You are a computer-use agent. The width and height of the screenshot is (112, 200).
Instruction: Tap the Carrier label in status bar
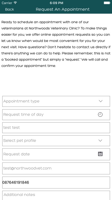click(x=7, y=3)
